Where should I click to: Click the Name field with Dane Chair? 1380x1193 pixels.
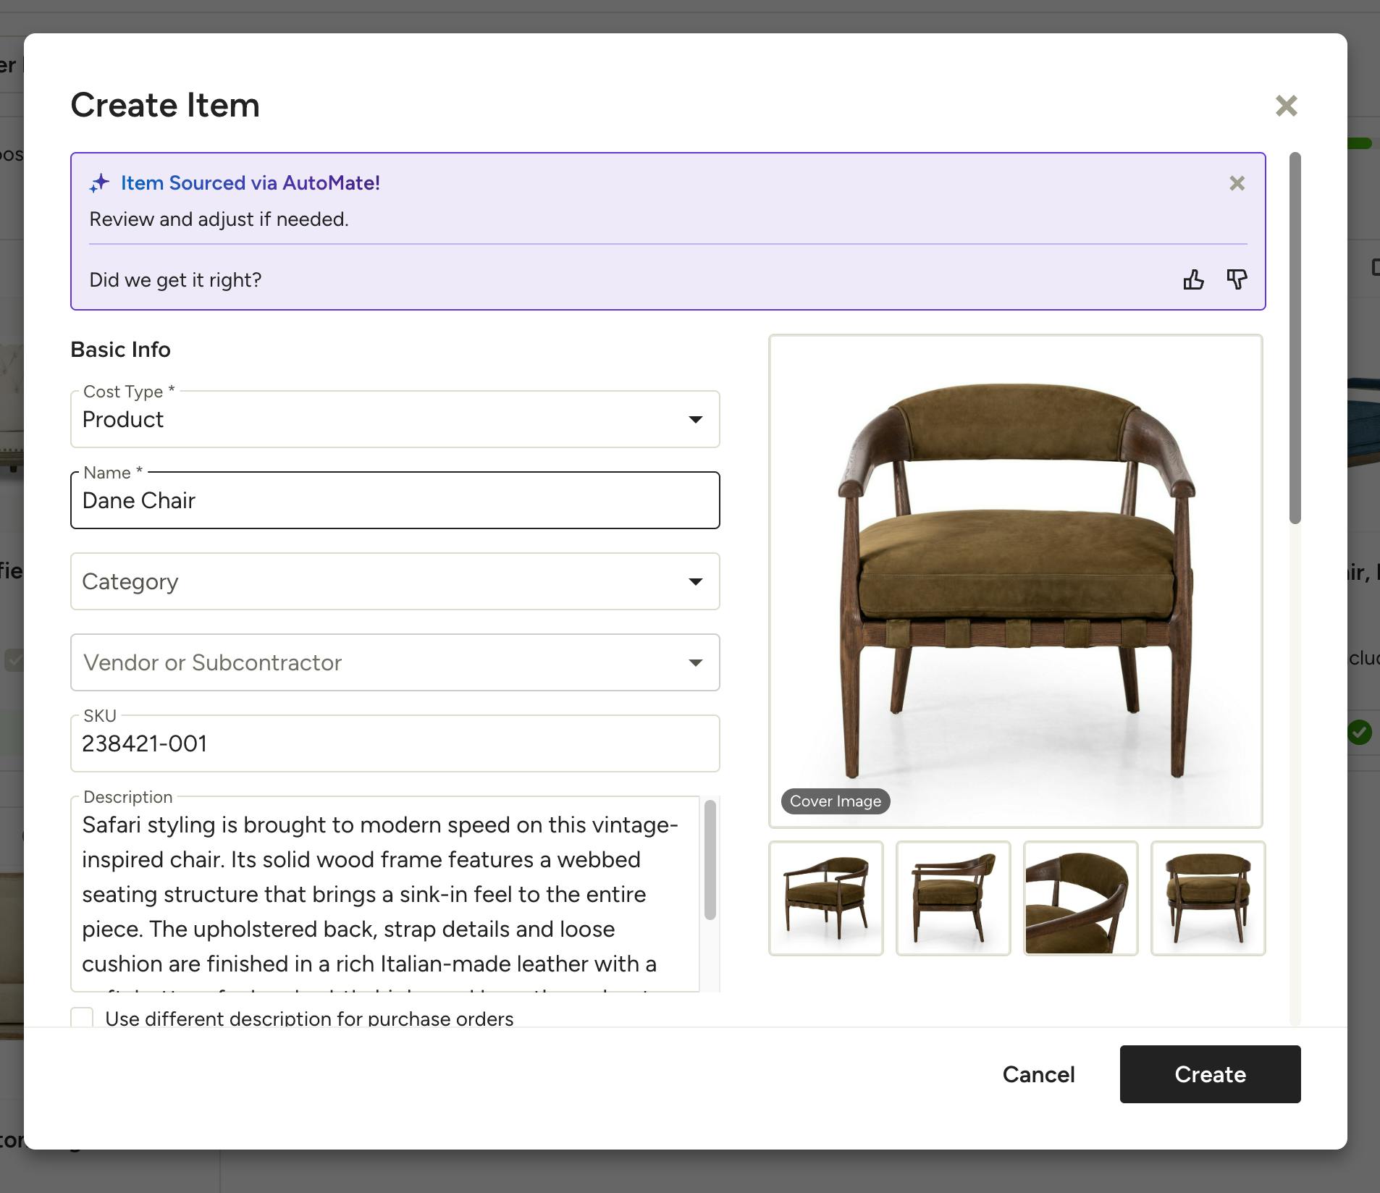[x=395, y=501]
